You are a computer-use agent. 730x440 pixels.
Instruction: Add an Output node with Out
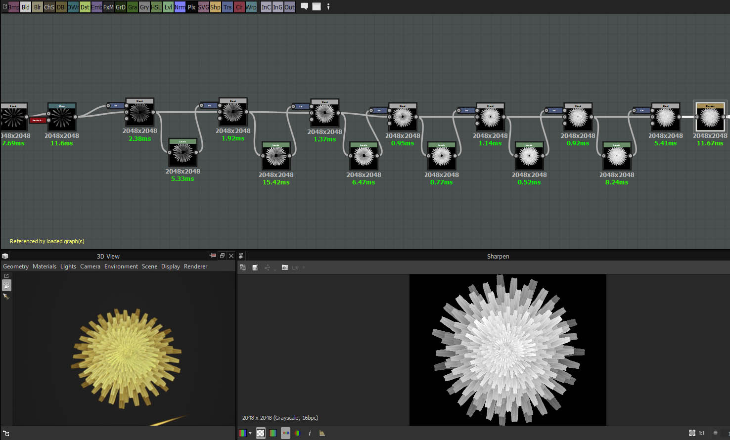click(x=289, y=7)
